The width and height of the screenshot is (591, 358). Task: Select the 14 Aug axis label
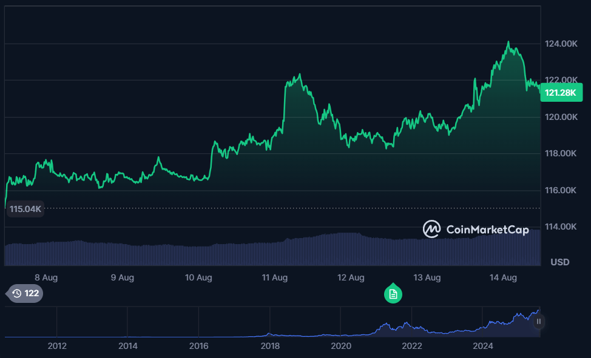504,277
